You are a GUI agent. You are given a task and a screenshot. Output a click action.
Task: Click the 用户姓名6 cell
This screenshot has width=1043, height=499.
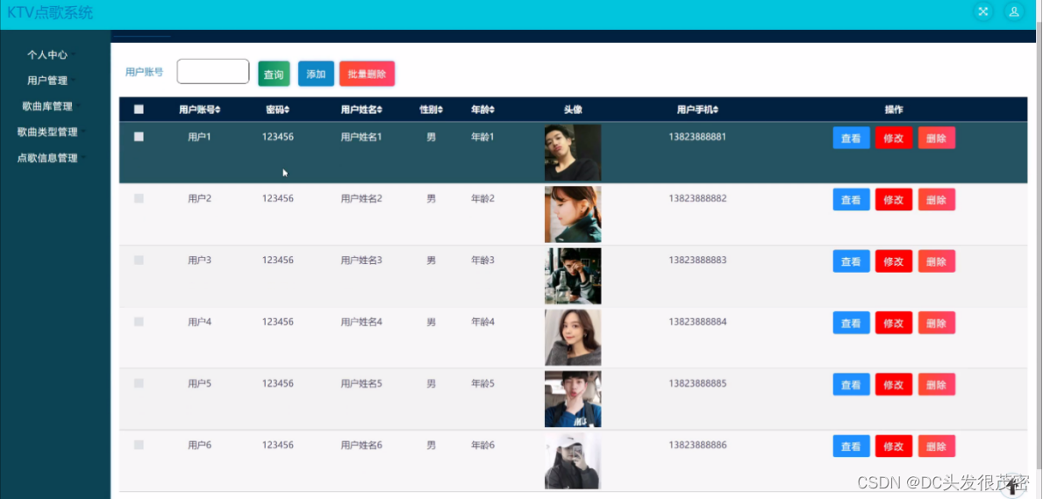tap(361, 446)
